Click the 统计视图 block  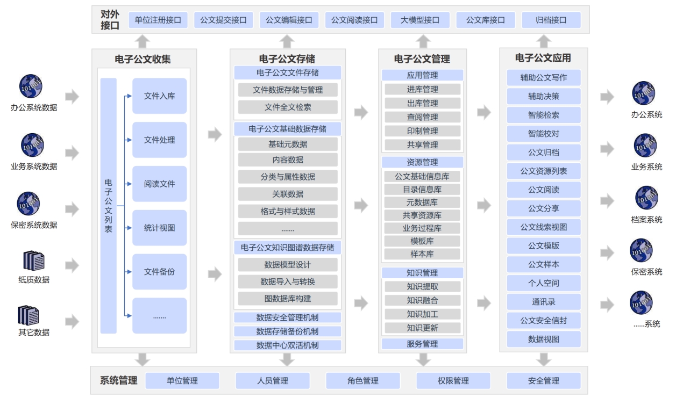click(x=160, y=228)
